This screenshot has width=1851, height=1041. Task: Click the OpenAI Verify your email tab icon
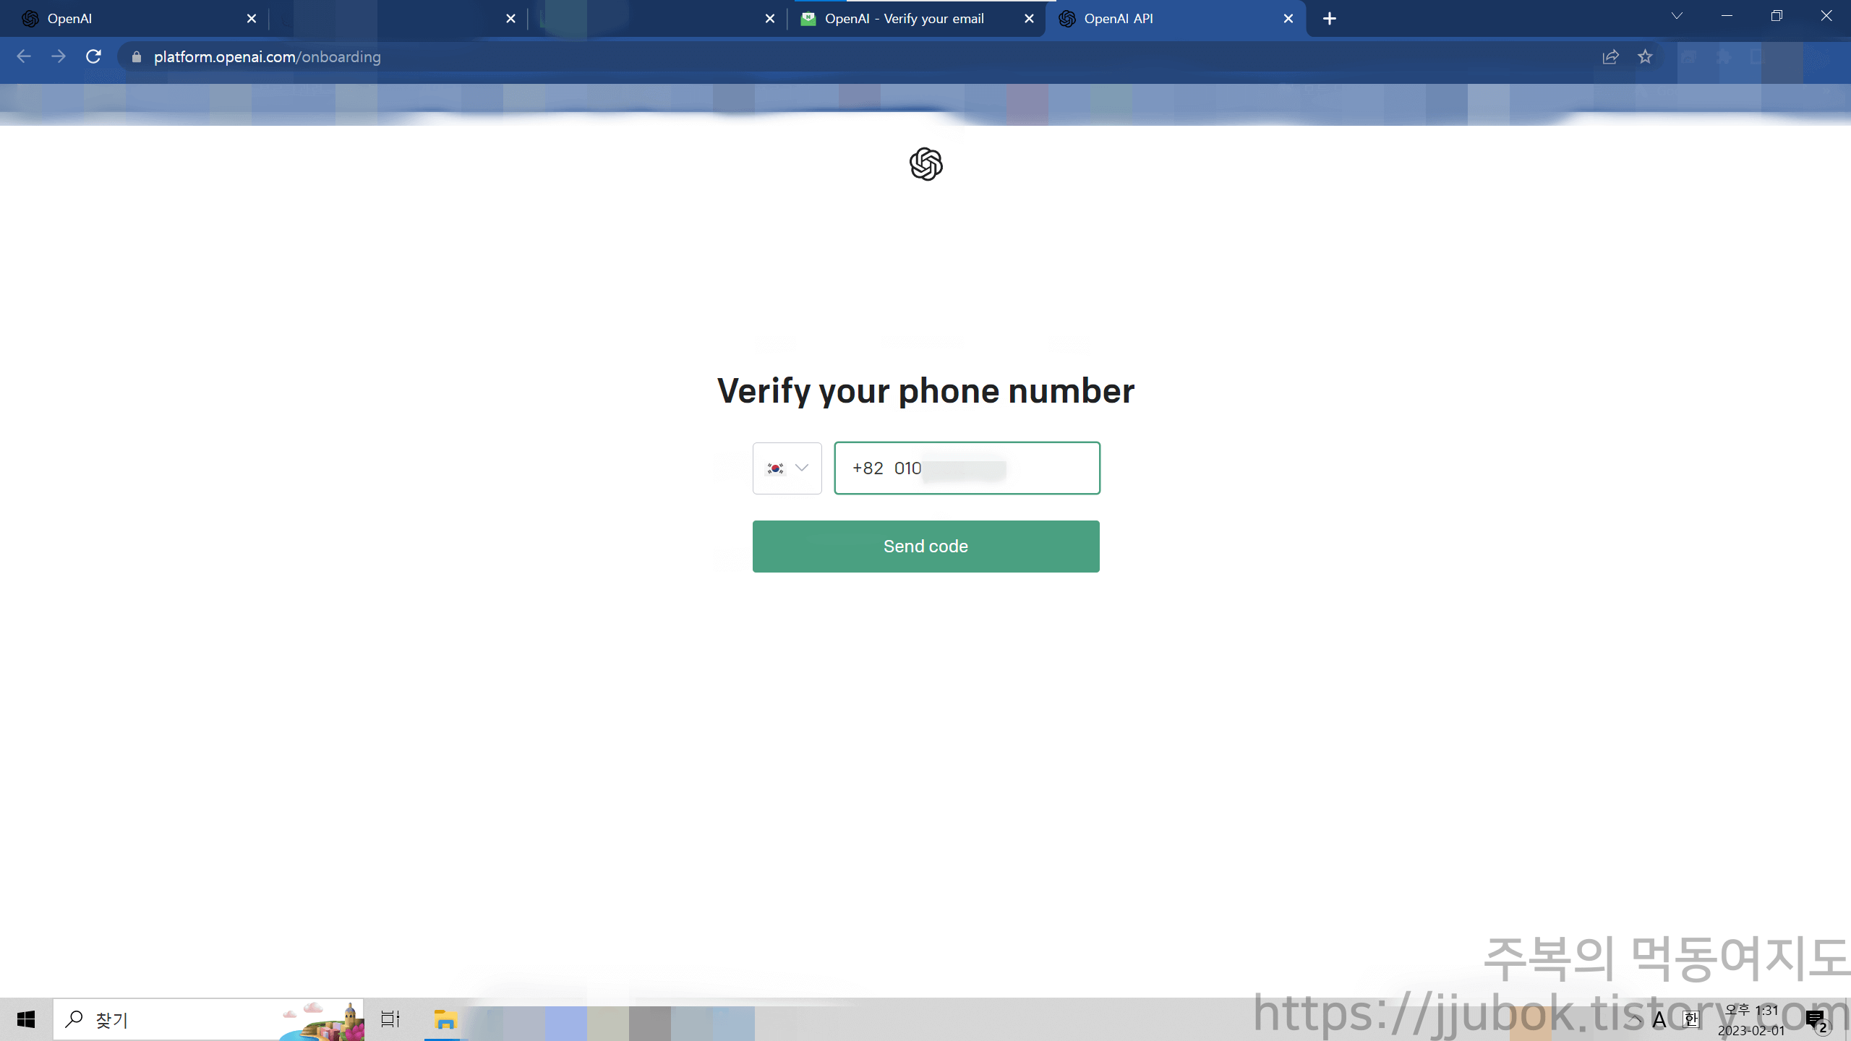pyautogui.click(x=808, y=18)
